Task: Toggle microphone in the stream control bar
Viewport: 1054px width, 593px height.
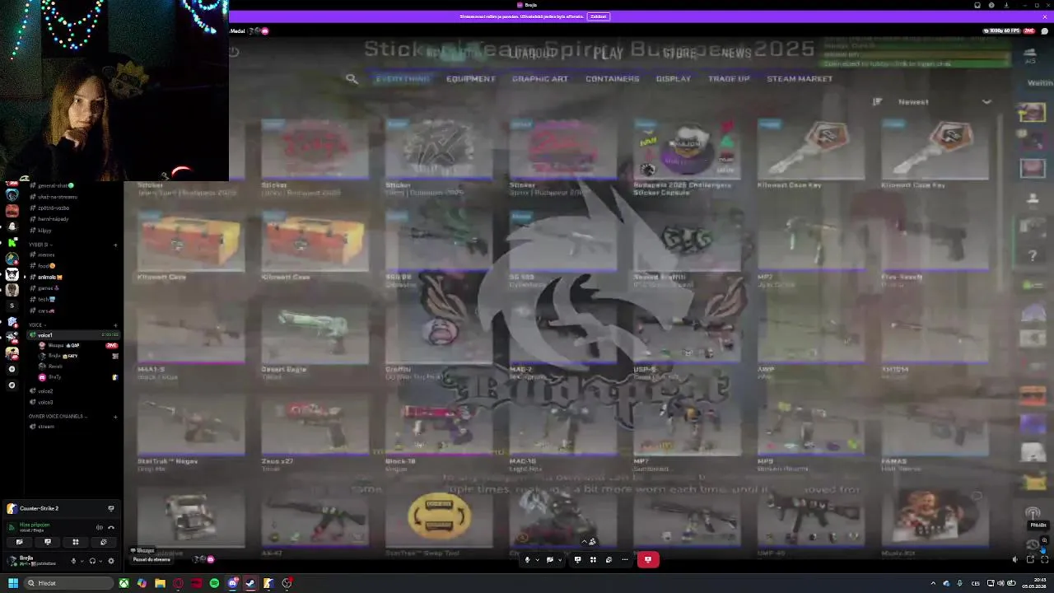Action: (x=528, y=560)
